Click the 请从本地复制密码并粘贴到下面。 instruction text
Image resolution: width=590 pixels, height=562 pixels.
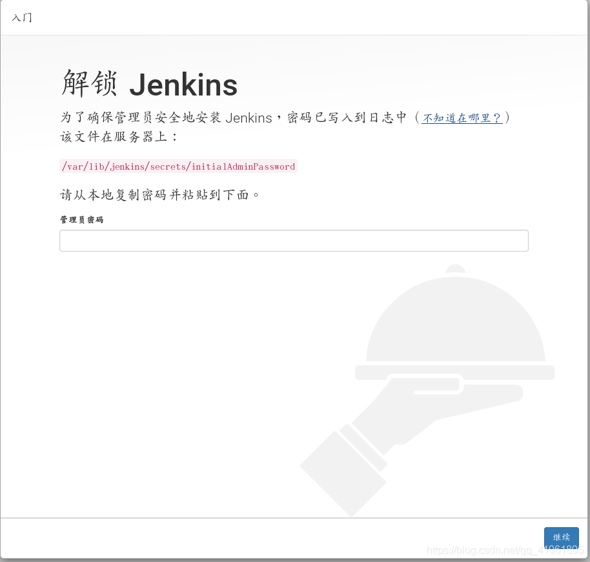point(159,195)
